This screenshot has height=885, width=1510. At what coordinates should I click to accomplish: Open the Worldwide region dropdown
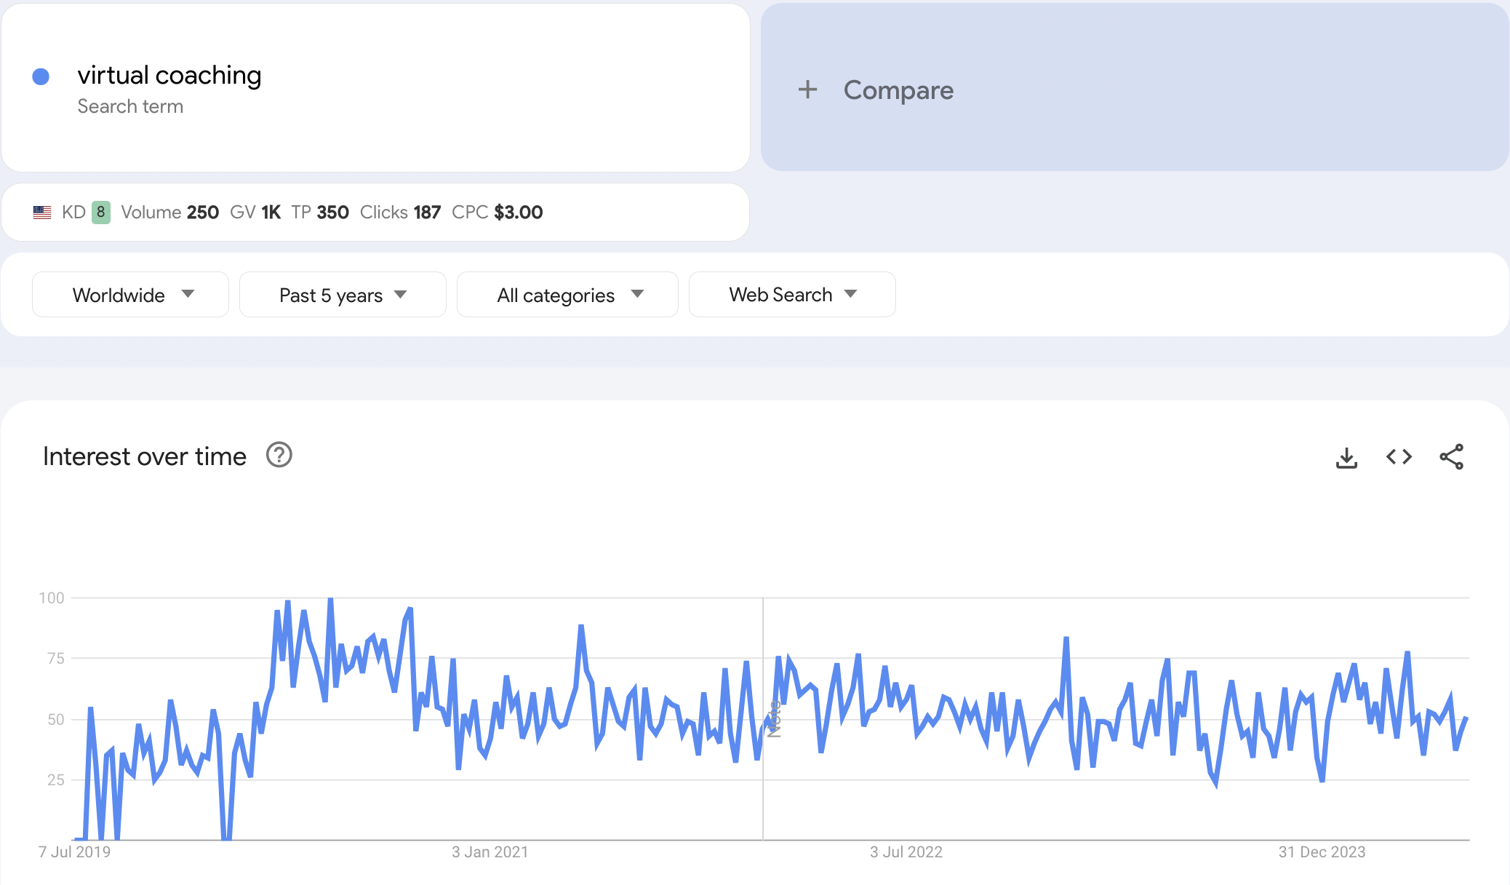pos(130,295)
